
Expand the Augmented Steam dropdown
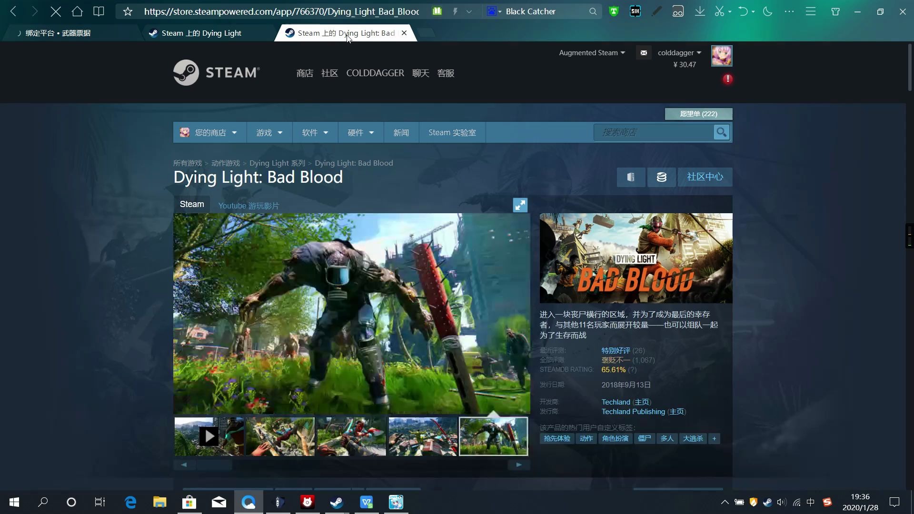pyautogui.click(x=592, y=53)
